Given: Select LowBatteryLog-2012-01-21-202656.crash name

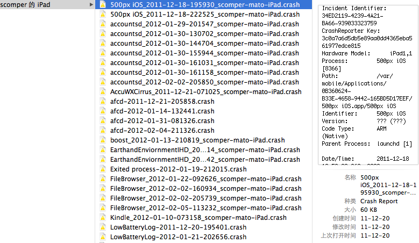Looking at the screenshot, I should (178, 237).
